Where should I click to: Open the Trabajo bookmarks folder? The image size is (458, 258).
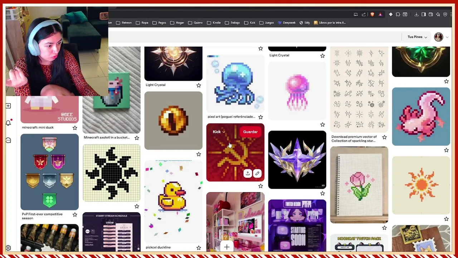[x=232, y=23]
